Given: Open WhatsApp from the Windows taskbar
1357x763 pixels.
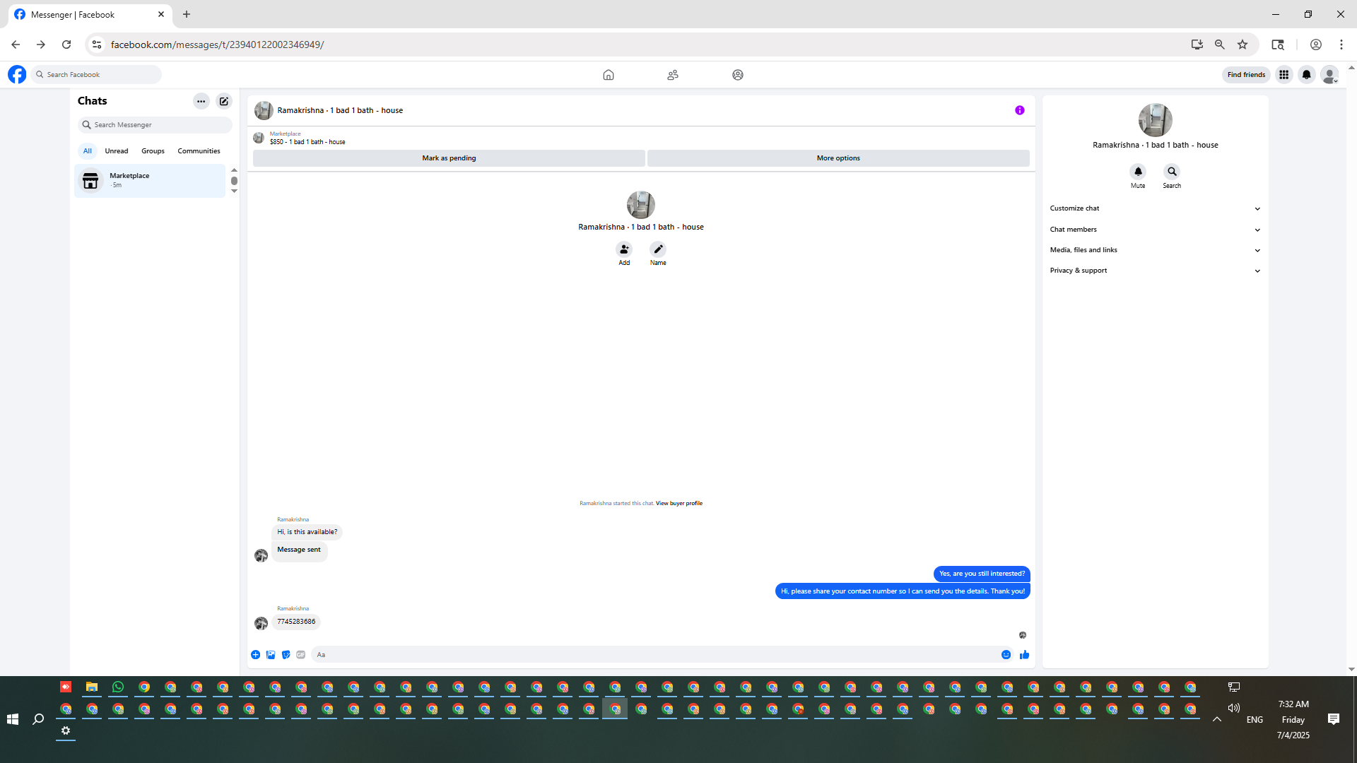Looking at the screenshot, I should coord(118,687).
